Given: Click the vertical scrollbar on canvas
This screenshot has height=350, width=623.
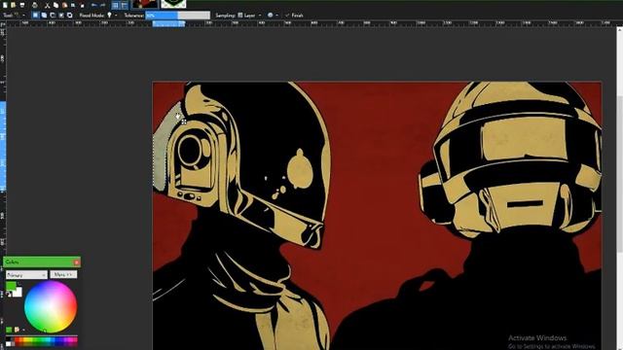Looking at the screenshot, I should tap(620, 175).
